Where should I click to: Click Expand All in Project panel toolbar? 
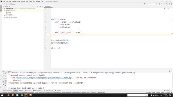coord(35,6)
